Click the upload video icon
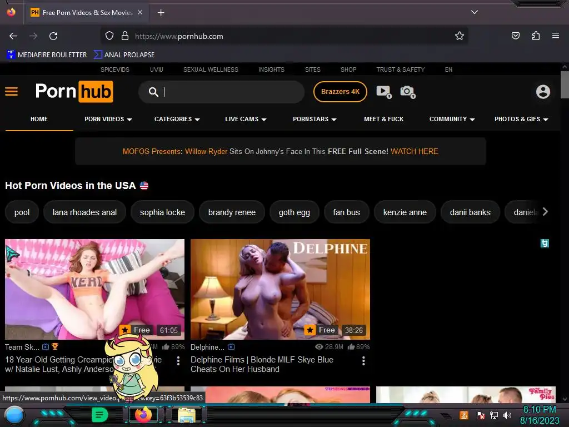The height and width of the screenshot is (427, 569). pyautogui.click(x=384, y=92)
